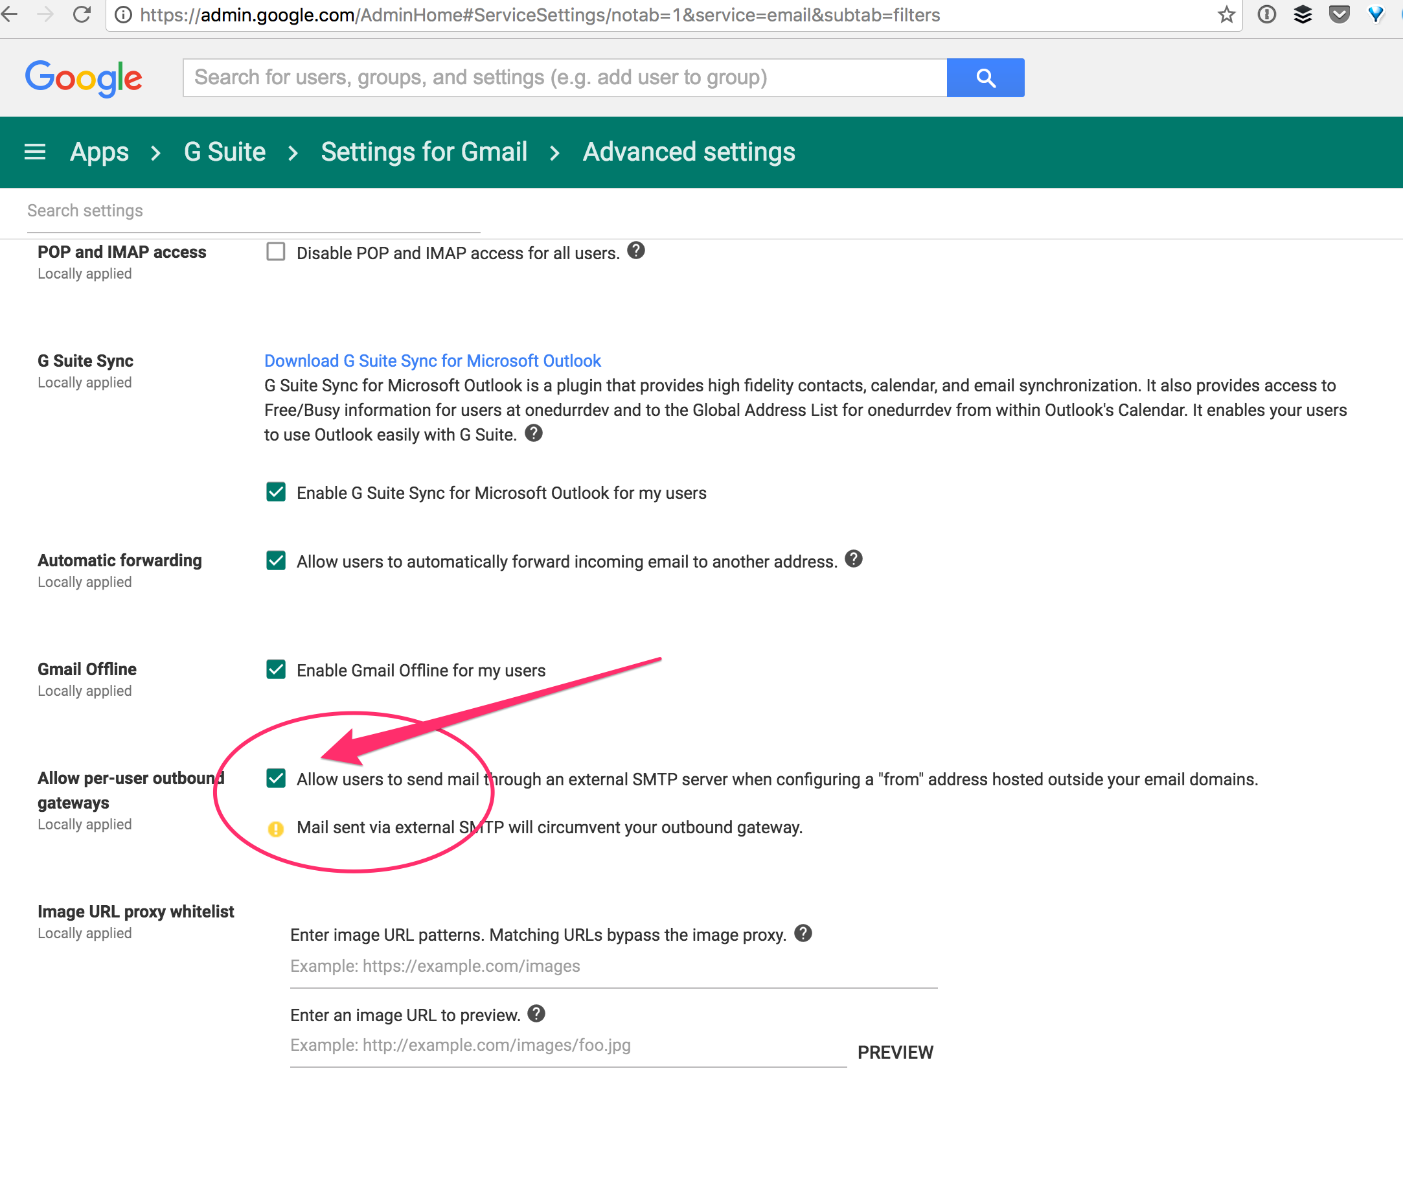The height and width of the screenshot is (1187, 1403).
Task: Click the 'Mail sent via external SMTP' warning text
Action: click(x=549, y=827)
